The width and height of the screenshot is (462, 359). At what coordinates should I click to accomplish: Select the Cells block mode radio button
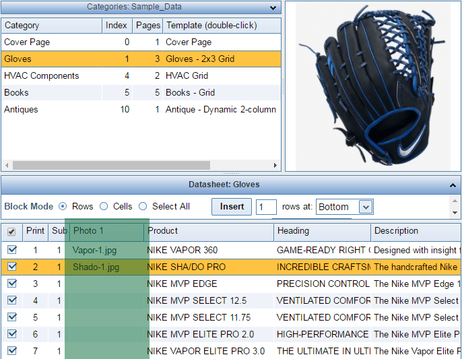pyautogui.click(x=104, y=206)
